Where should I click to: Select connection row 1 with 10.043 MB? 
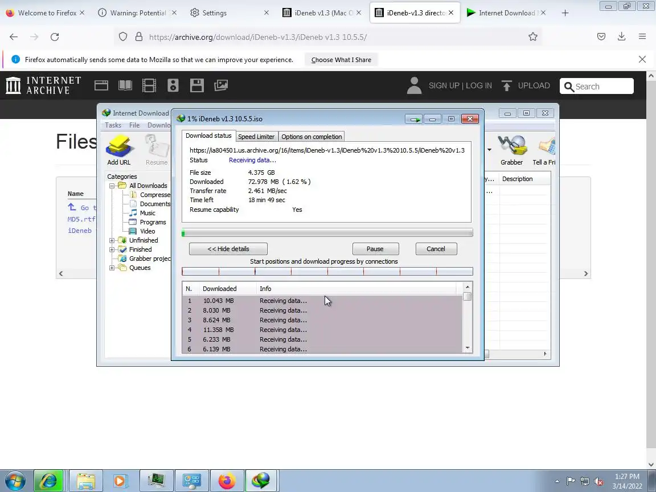click(x=322, y=301)
